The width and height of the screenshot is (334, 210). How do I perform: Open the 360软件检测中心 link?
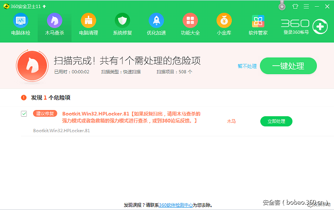176,205
